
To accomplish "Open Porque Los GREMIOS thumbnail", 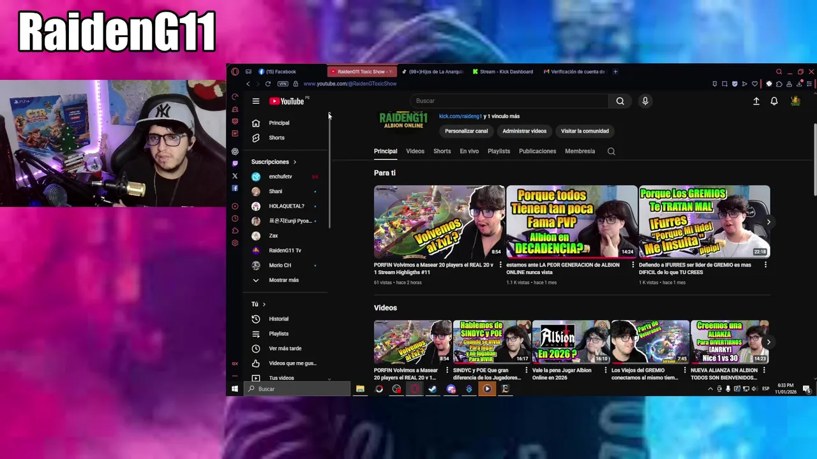I will (x=705, y=221).
